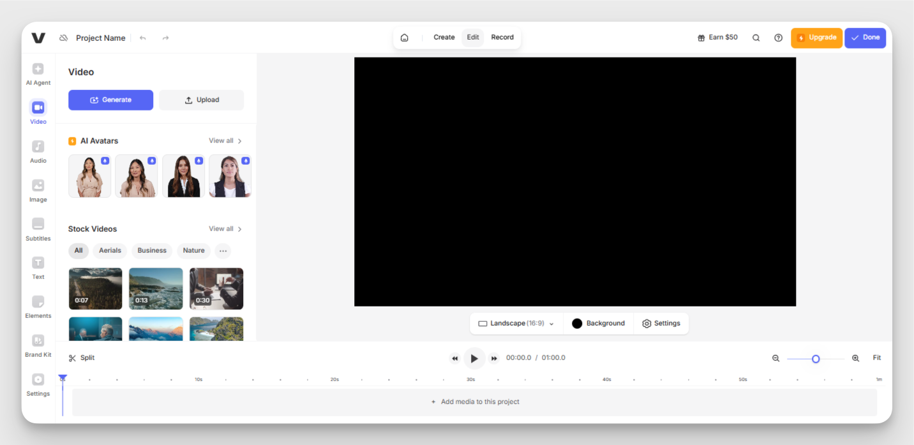Zoom in on the timeline
The height and width of the screenshot is (445, 914).
855,358
